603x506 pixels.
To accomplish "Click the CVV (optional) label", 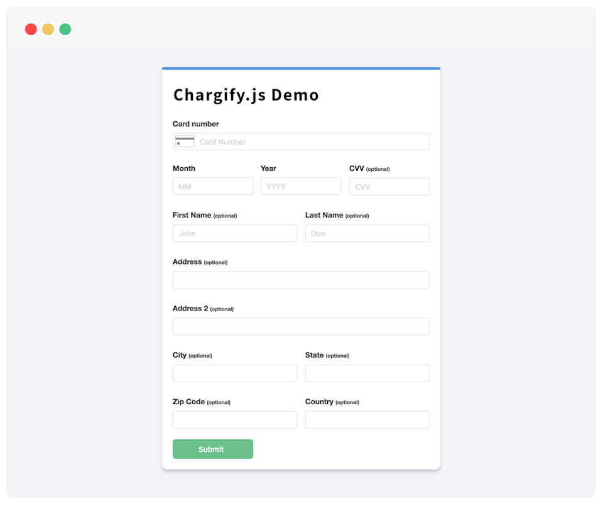I will (x=369, y=168).
